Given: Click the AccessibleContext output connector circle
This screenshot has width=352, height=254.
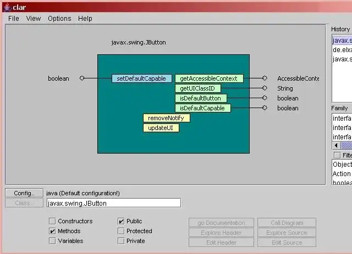Looking at the screenshot, I should (x=265, y=78).
